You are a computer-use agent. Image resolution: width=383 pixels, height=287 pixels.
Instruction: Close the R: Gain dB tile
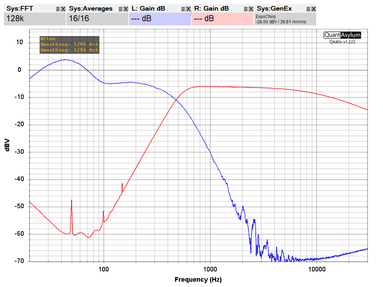[251, 9]
